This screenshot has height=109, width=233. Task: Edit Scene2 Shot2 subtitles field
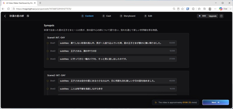pos(117,89)
